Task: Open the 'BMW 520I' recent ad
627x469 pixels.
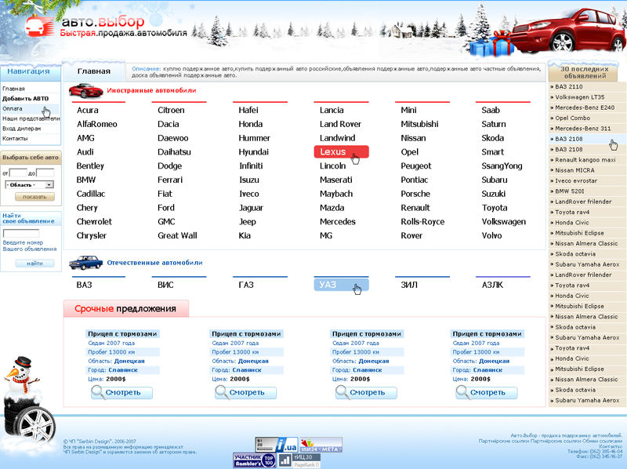Action: tap(570, 191)
